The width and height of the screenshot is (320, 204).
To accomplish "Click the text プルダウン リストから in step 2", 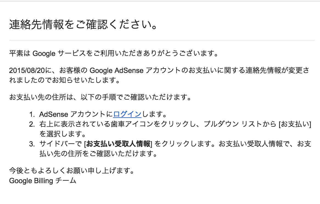I will click(x=240, y=124).
